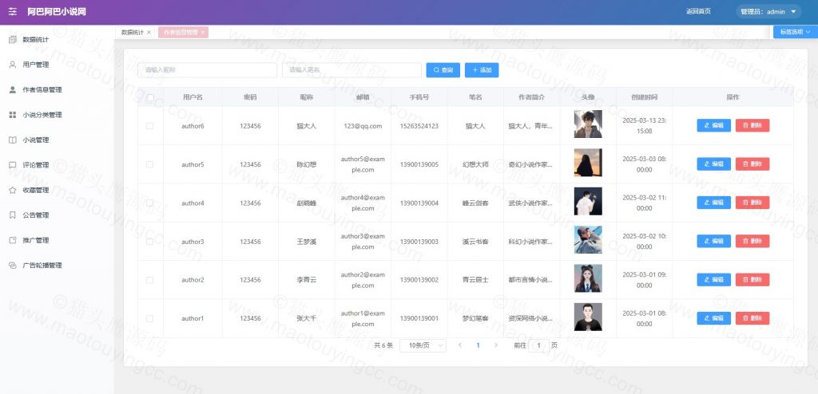Focus the pen name search input field
The width and height of the screenshot is (818, 394).
click(351, 70)
